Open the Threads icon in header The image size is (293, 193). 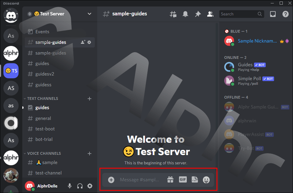173,14
